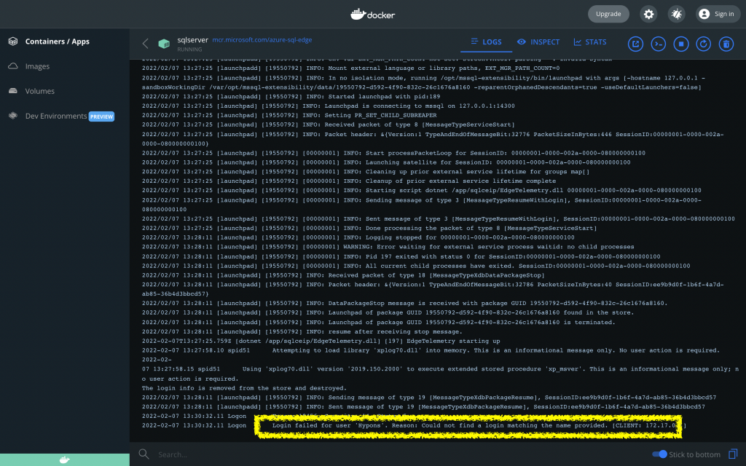Click the Dev Environments icon in sidebar

(x=13, y=116)
